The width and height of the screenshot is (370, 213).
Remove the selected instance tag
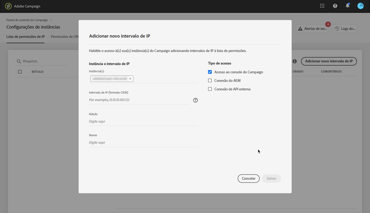point(130,79)
